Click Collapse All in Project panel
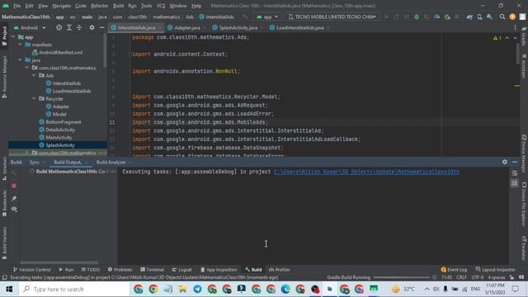 tap(79, 27)
